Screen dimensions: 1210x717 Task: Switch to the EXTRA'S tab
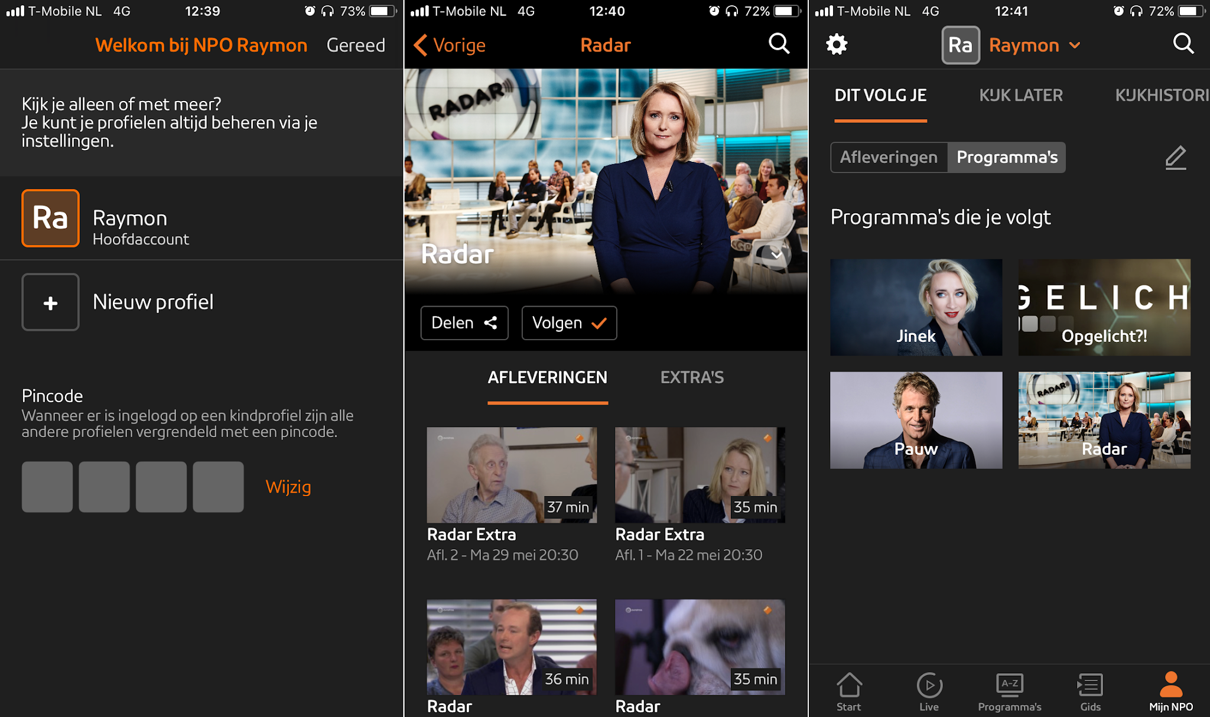coord(692,377)
